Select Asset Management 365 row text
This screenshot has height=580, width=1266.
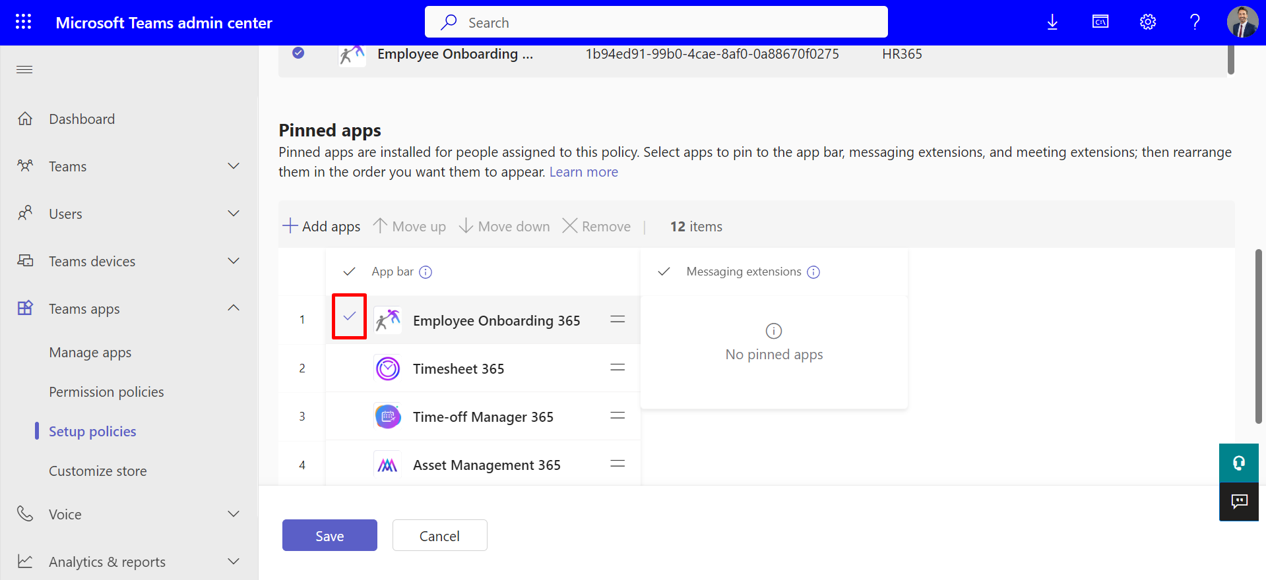click(487, 465)
